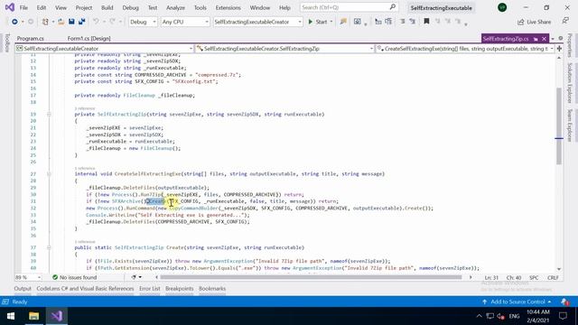
Task: Pin the SelfExtractingZip.cs tab
Action: 536,39
